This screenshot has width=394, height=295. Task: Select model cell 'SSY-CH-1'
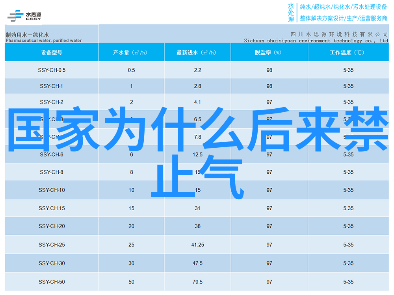click(x=51, y=86)
